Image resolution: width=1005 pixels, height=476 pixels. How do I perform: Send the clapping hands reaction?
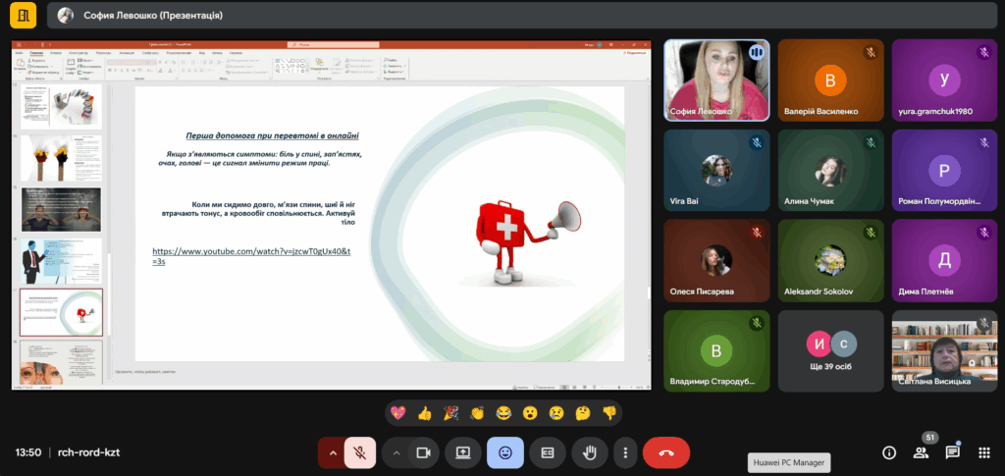pyautogui.click(x=477, y=412)
